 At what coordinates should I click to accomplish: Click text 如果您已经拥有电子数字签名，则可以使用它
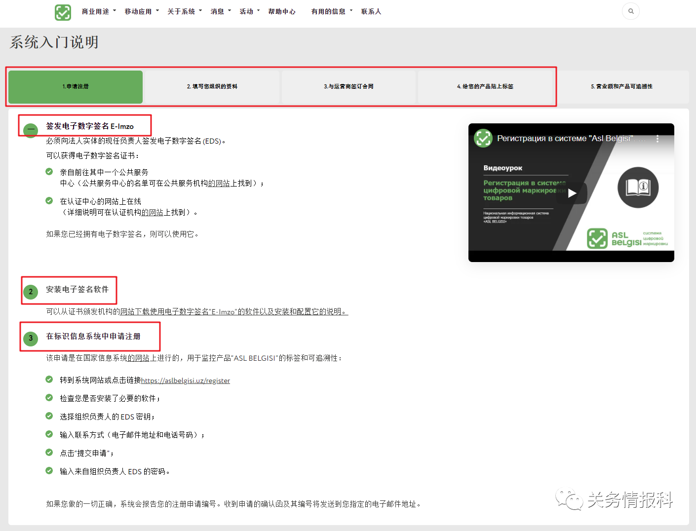point(123,234)
